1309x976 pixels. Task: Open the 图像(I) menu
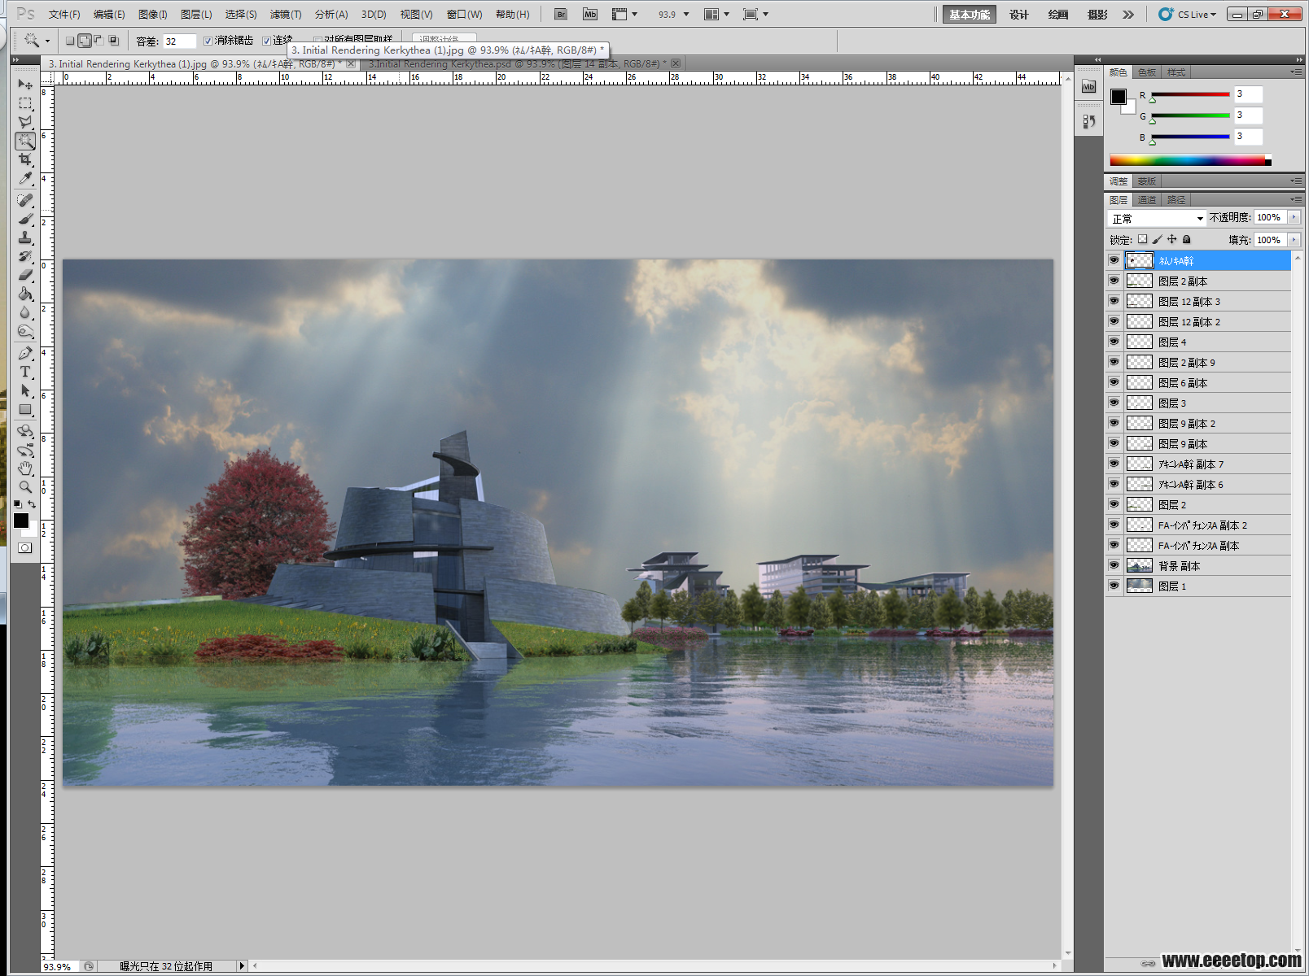click(x=153, y=15)
